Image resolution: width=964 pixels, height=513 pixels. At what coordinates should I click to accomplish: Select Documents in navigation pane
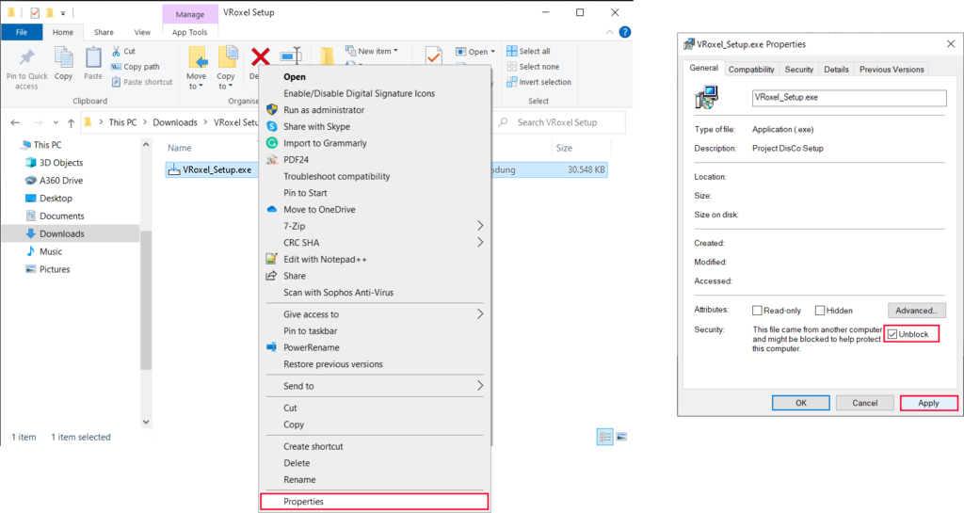pos(55,216)
